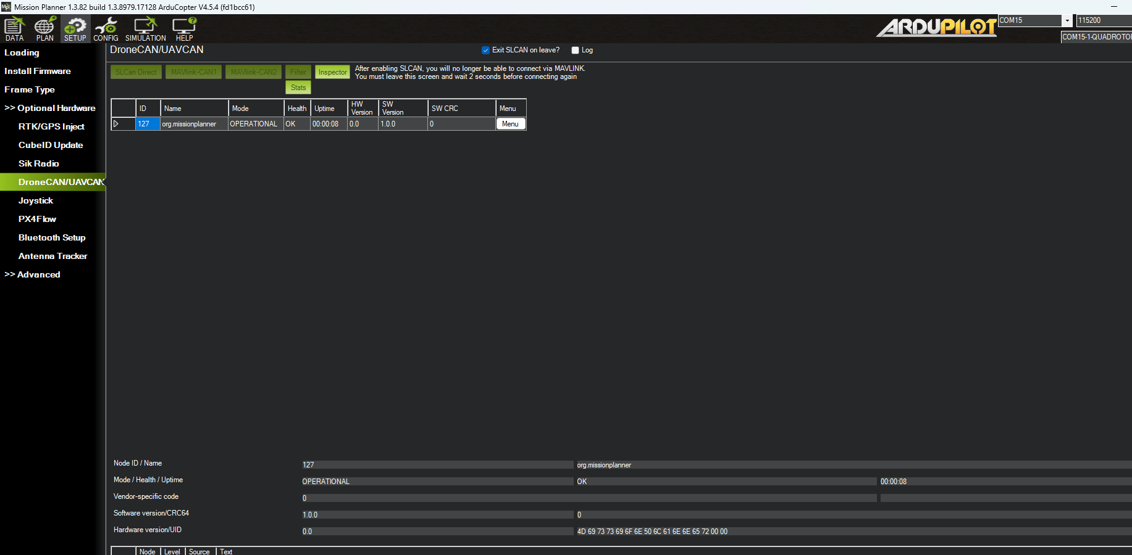Open the DATA flight data view
This screenshot has width=1132, height=555.
14,29
